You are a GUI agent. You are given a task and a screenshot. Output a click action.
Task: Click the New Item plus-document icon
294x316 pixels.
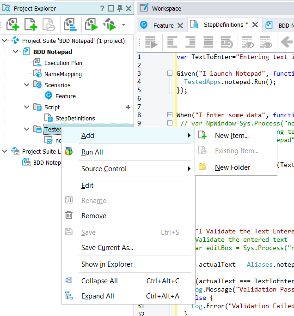pyautogui.click(x=202, y=135)
